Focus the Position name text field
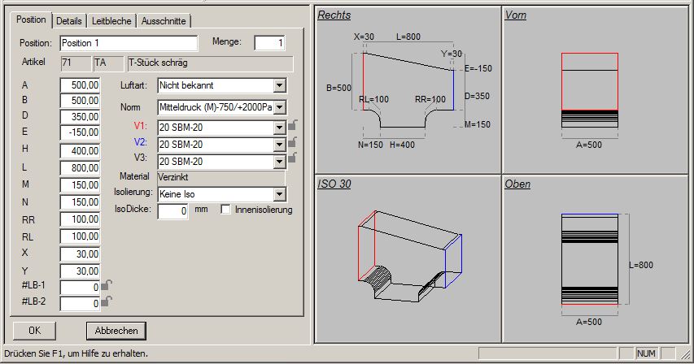The width and height of the screenshot is (694, 364). (x=128, y=43)
